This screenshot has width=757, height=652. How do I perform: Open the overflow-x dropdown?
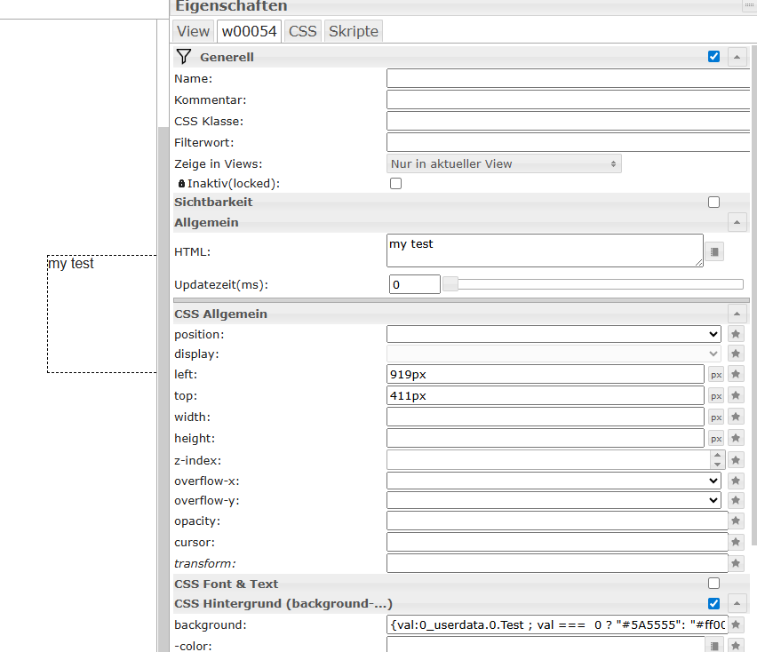(x=554, y=481)
